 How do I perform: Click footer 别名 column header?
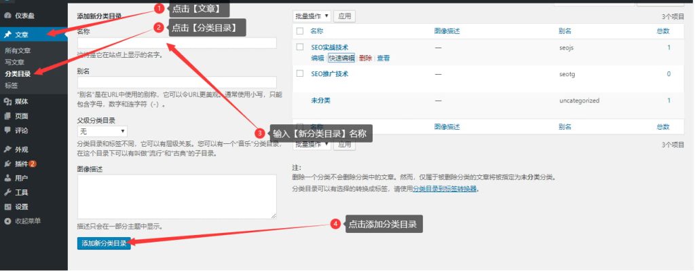[565, 127]
